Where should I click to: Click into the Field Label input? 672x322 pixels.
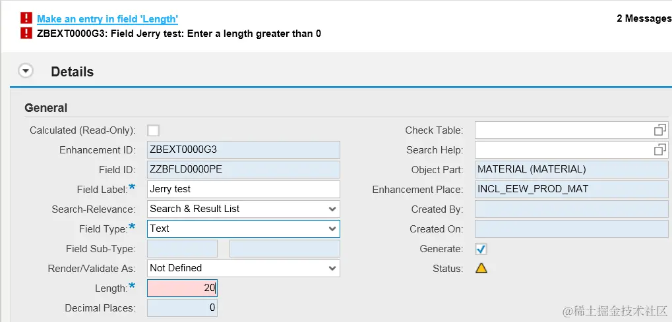pos(243,189)
